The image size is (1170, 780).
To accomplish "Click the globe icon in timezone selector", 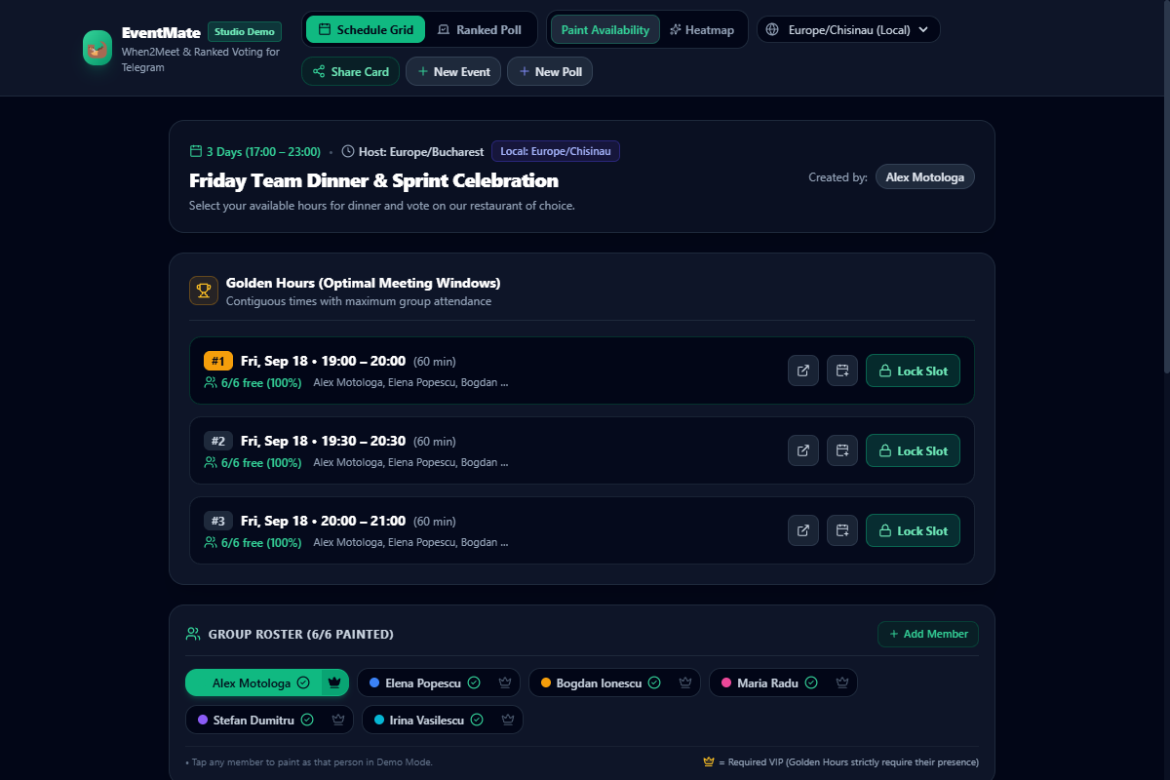I will [x=772, y=29].
